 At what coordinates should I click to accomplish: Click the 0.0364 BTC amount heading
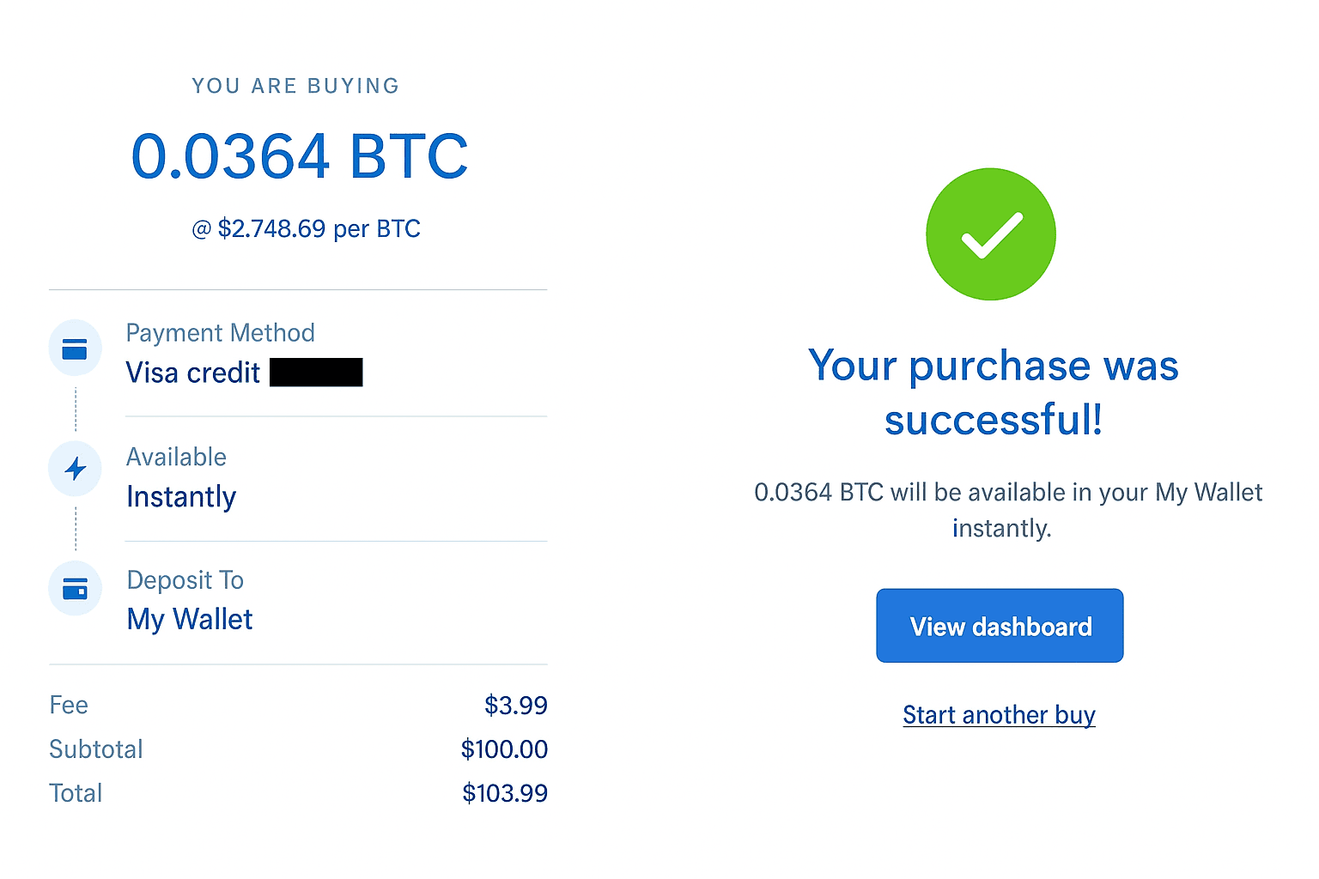[x=299, y=157]
